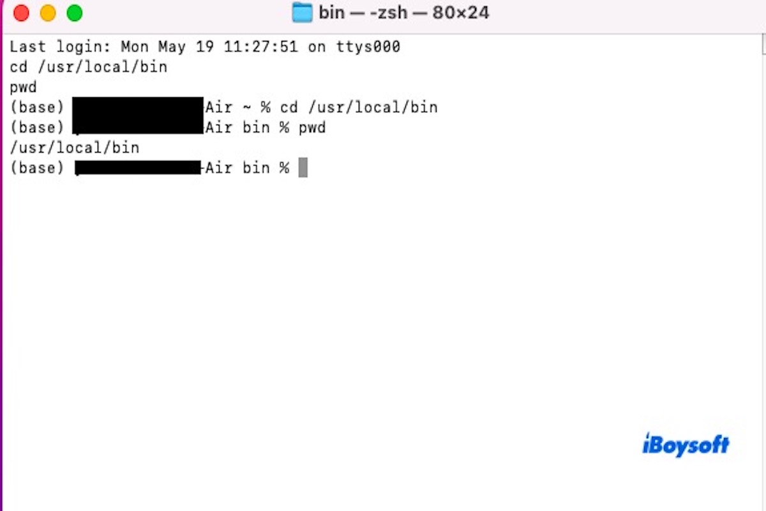The height and width of the screenshot is (511, 766).
Task: Minimize the window using the yellow button
Action: 48,13
